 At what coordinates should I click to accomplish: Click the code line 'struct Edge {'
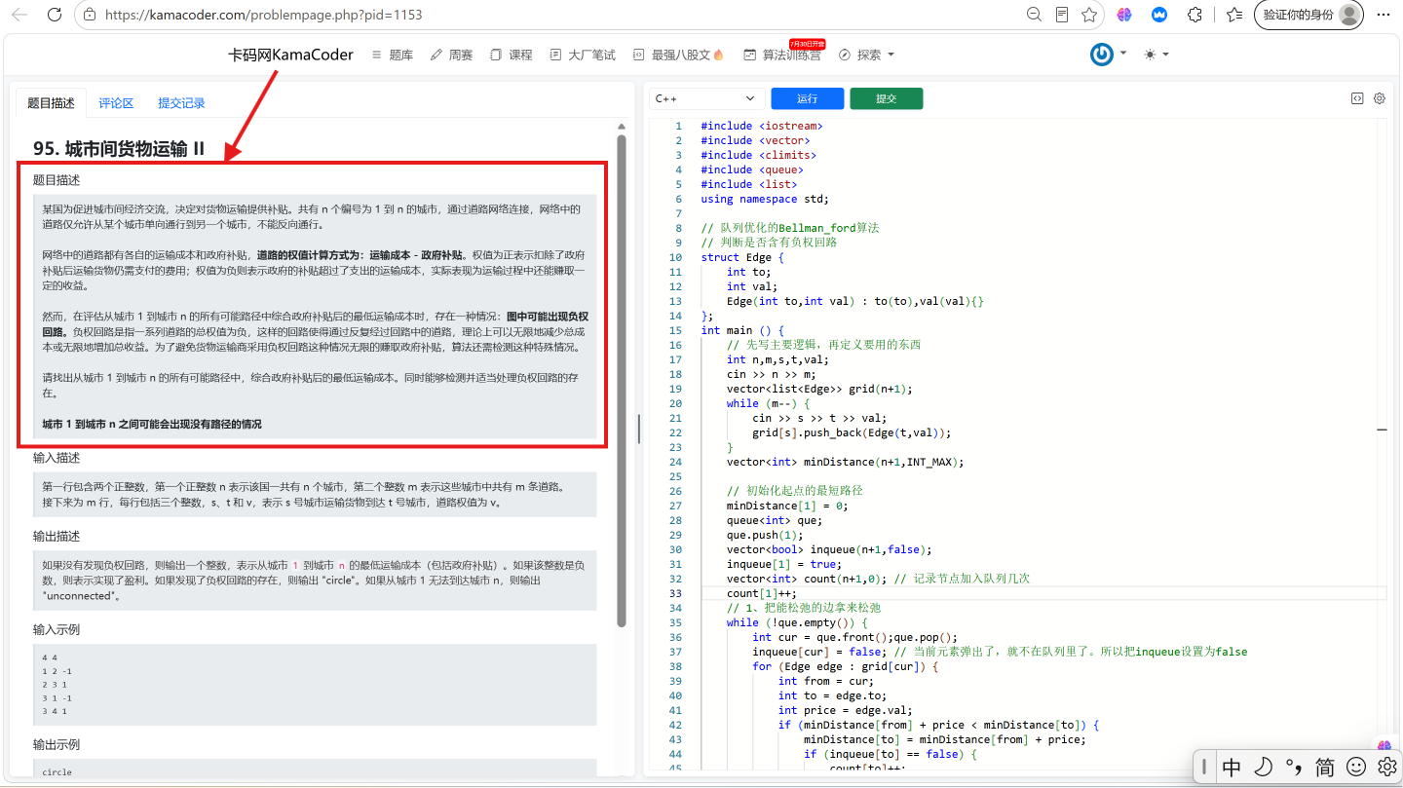(x=742, y=257)
